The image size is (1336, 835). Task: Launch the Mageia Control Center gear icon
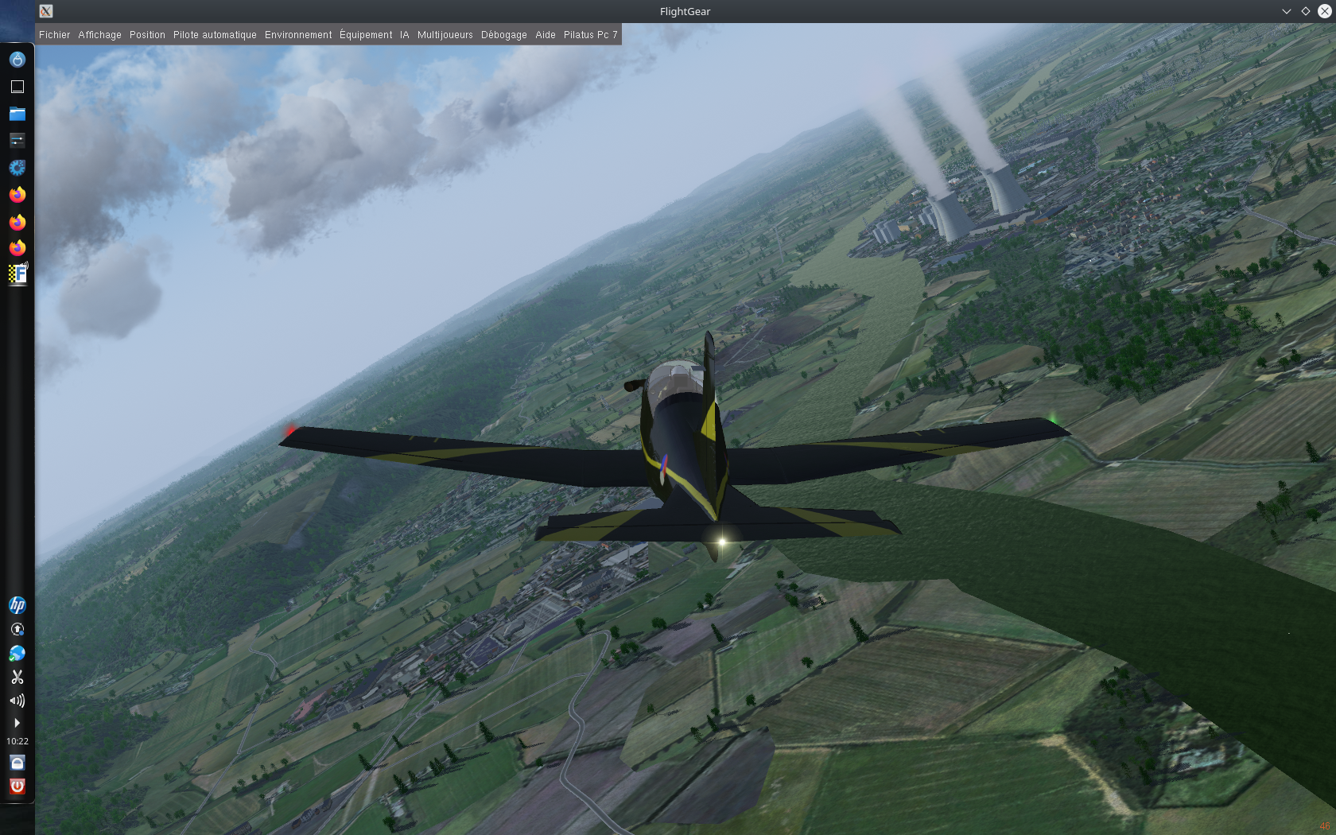click(17, 168)
